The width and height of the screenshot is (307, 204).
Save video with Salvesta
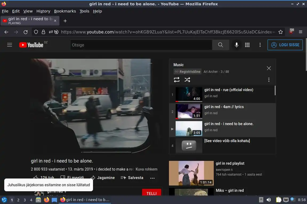coord(132,178)
